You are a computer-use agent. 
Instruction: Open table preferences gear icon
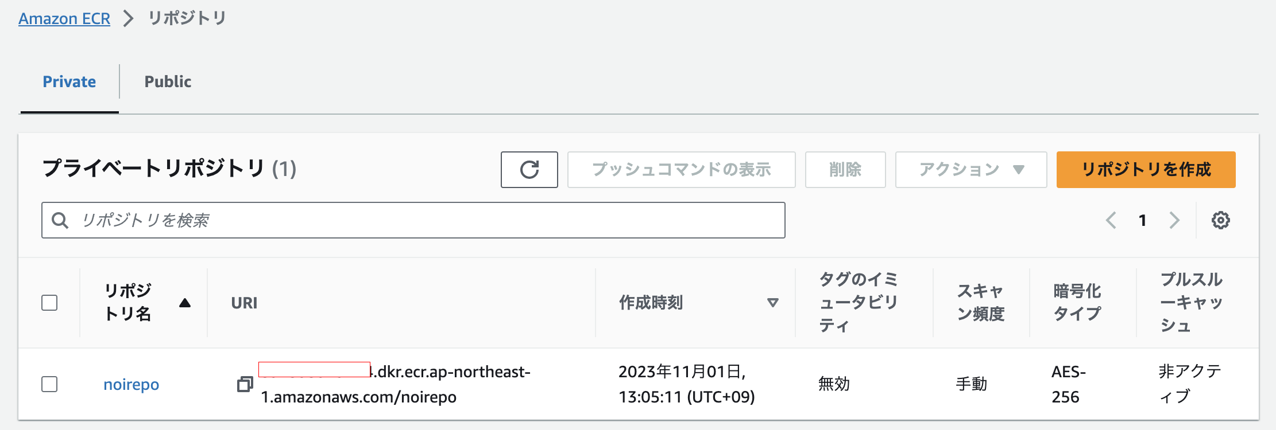click(x=1220, y=220)
